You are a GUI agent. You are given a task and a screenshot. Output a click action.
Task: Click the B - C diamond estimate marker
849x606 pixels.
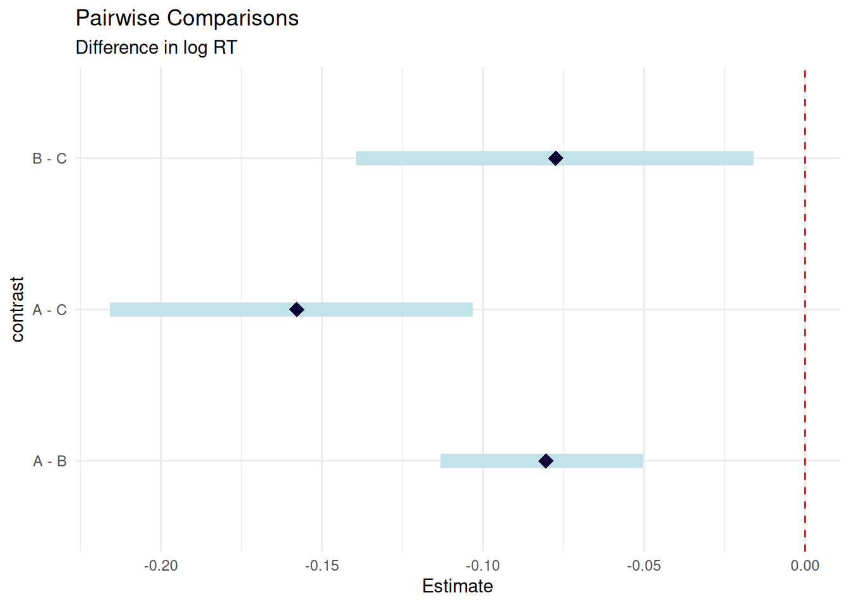555,158
